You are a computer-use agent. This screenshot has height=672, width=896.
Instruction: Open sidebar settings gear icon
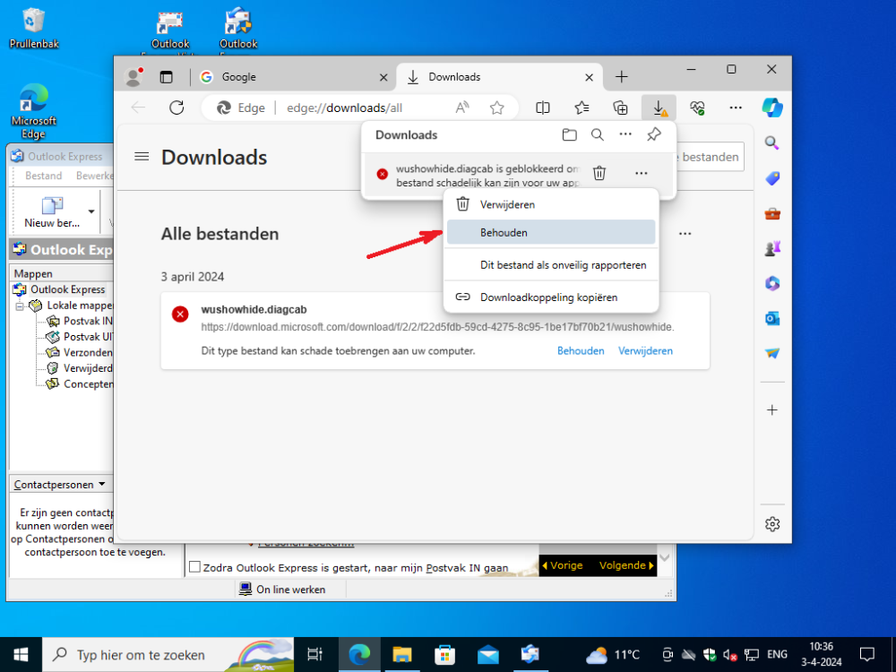click(772, 524)
